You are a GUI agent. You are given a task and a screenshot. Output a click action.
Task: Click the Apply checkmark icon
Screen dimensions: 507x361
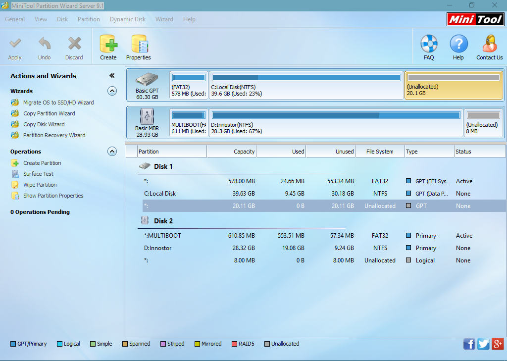pos(15,44)
